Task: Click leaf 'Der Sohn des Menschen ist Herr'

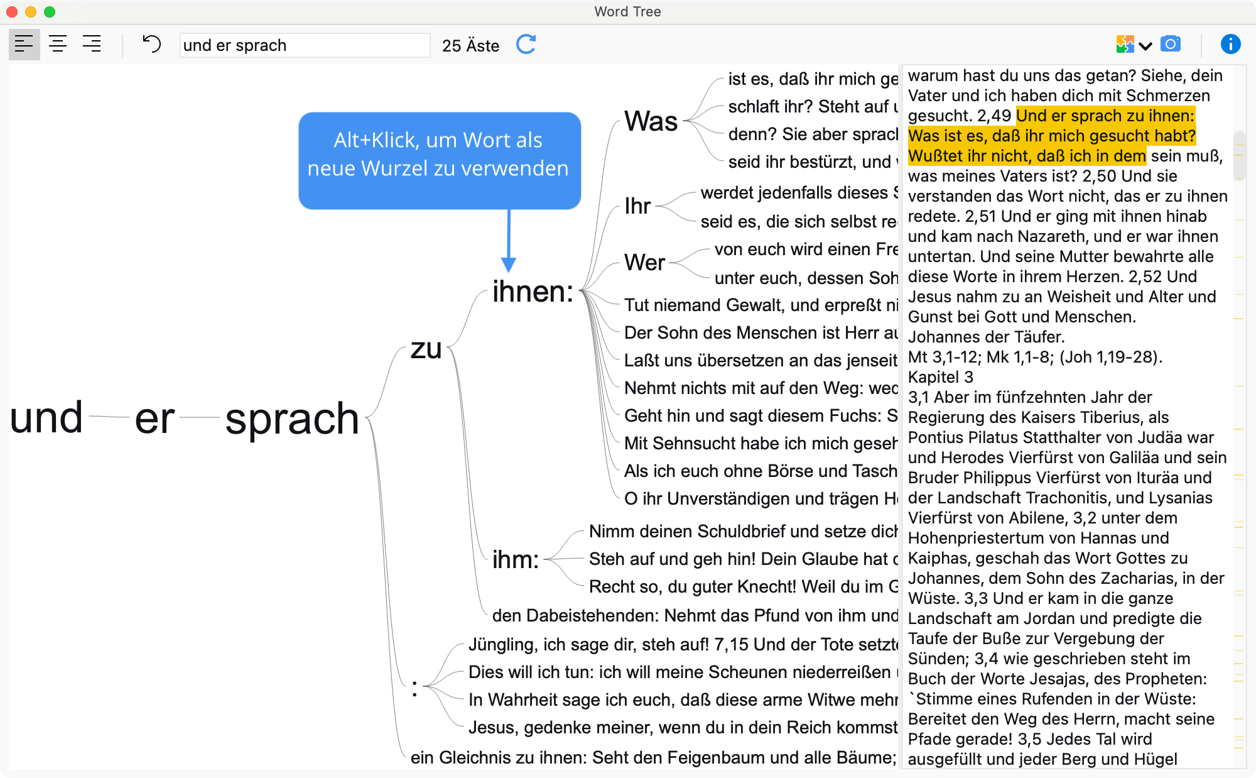Action: (761, 333)
